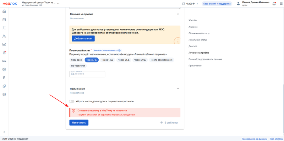Click the user name Иванов Даниил Иванович

click(256, 2)
